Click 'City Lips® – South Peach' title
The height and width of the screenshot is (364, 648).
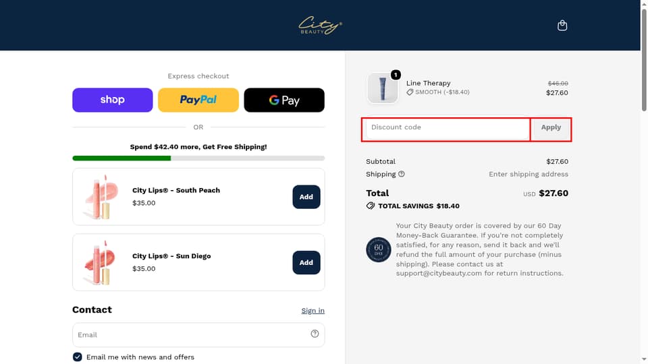coord(176,190)
